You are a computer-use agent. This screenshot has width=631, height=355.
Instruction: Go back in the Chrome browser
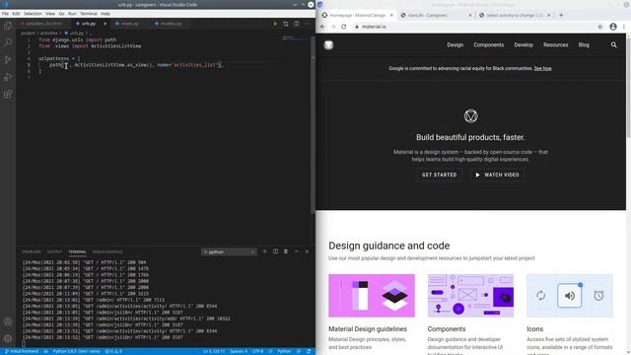point(322,27)
